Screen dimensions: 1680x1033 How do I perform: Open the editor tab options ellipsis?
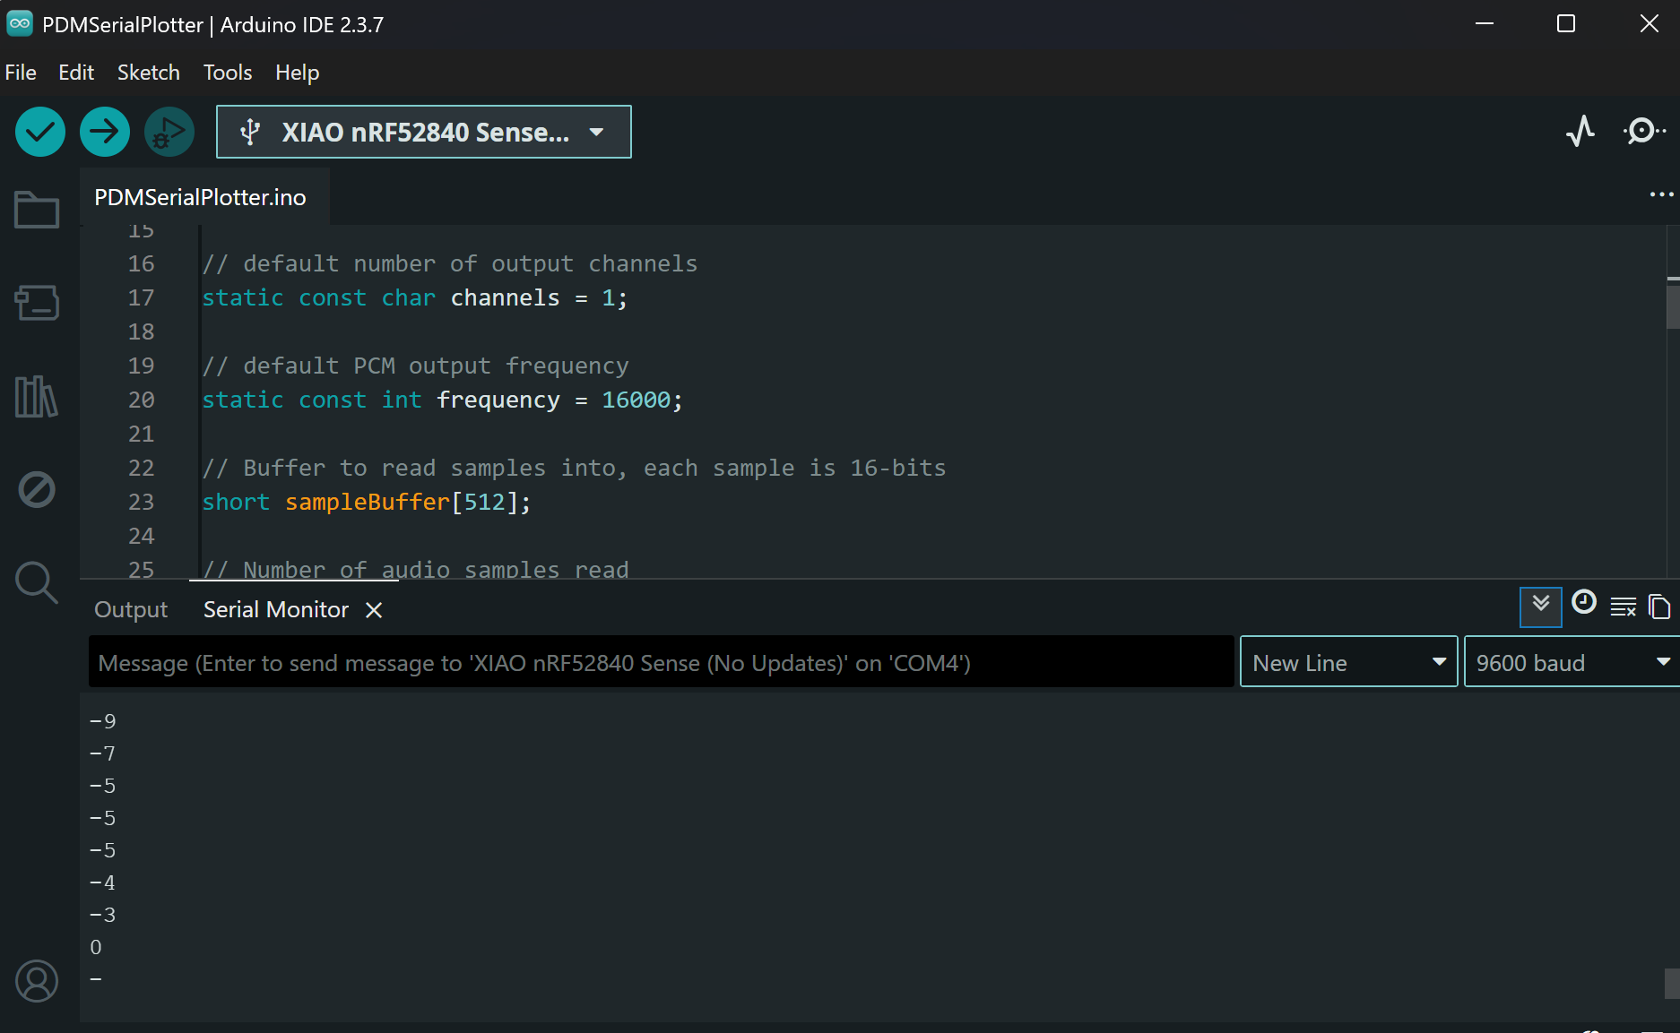pyautogui.click(x=1661, y=194)
